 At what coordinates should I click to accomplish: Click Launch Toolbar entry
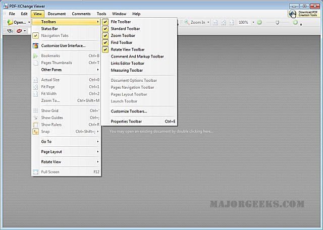pos(139,101)
